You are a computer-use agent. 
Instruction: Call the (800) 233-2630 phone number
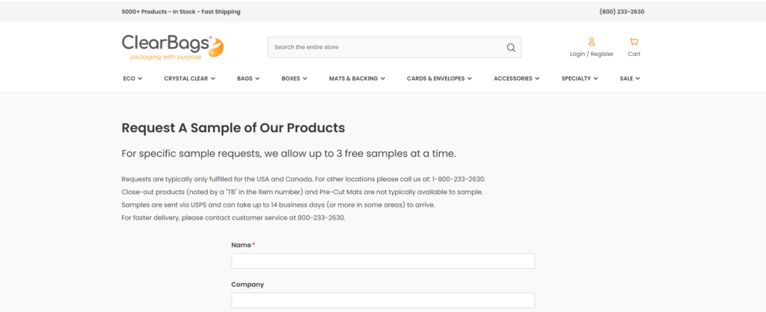622,12
